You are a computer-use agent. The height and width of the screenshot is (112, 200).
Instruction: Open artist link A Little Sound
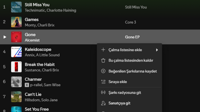pyautogui.click(x=48, y=55)
